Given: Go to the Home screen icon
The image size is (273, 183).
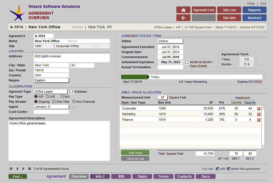Looking at the screenshot, I should point(183,10).
